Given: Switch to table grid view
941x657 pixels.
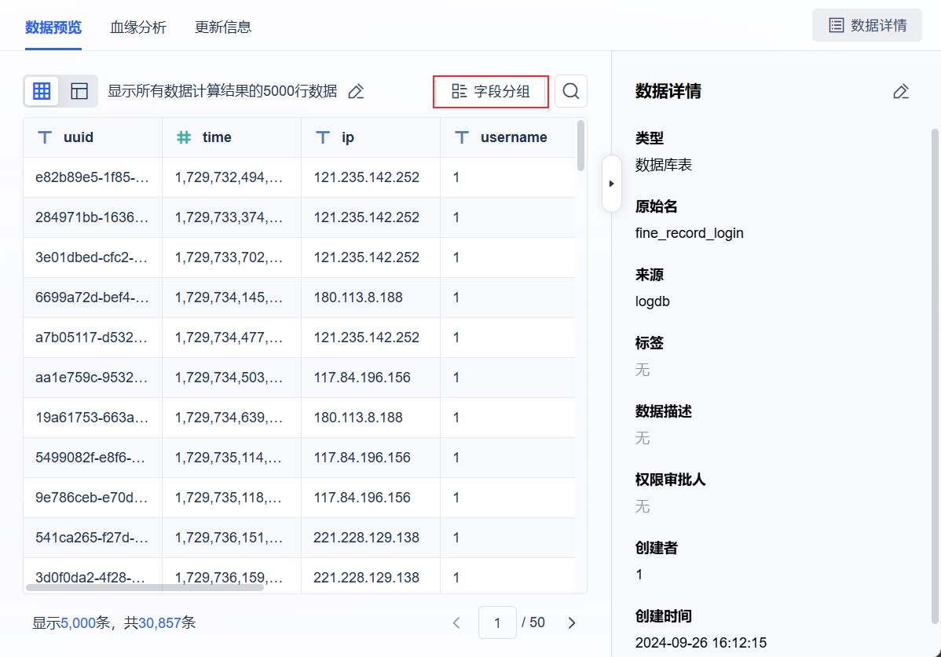Looking at the screenshot, I should [42, 91].
